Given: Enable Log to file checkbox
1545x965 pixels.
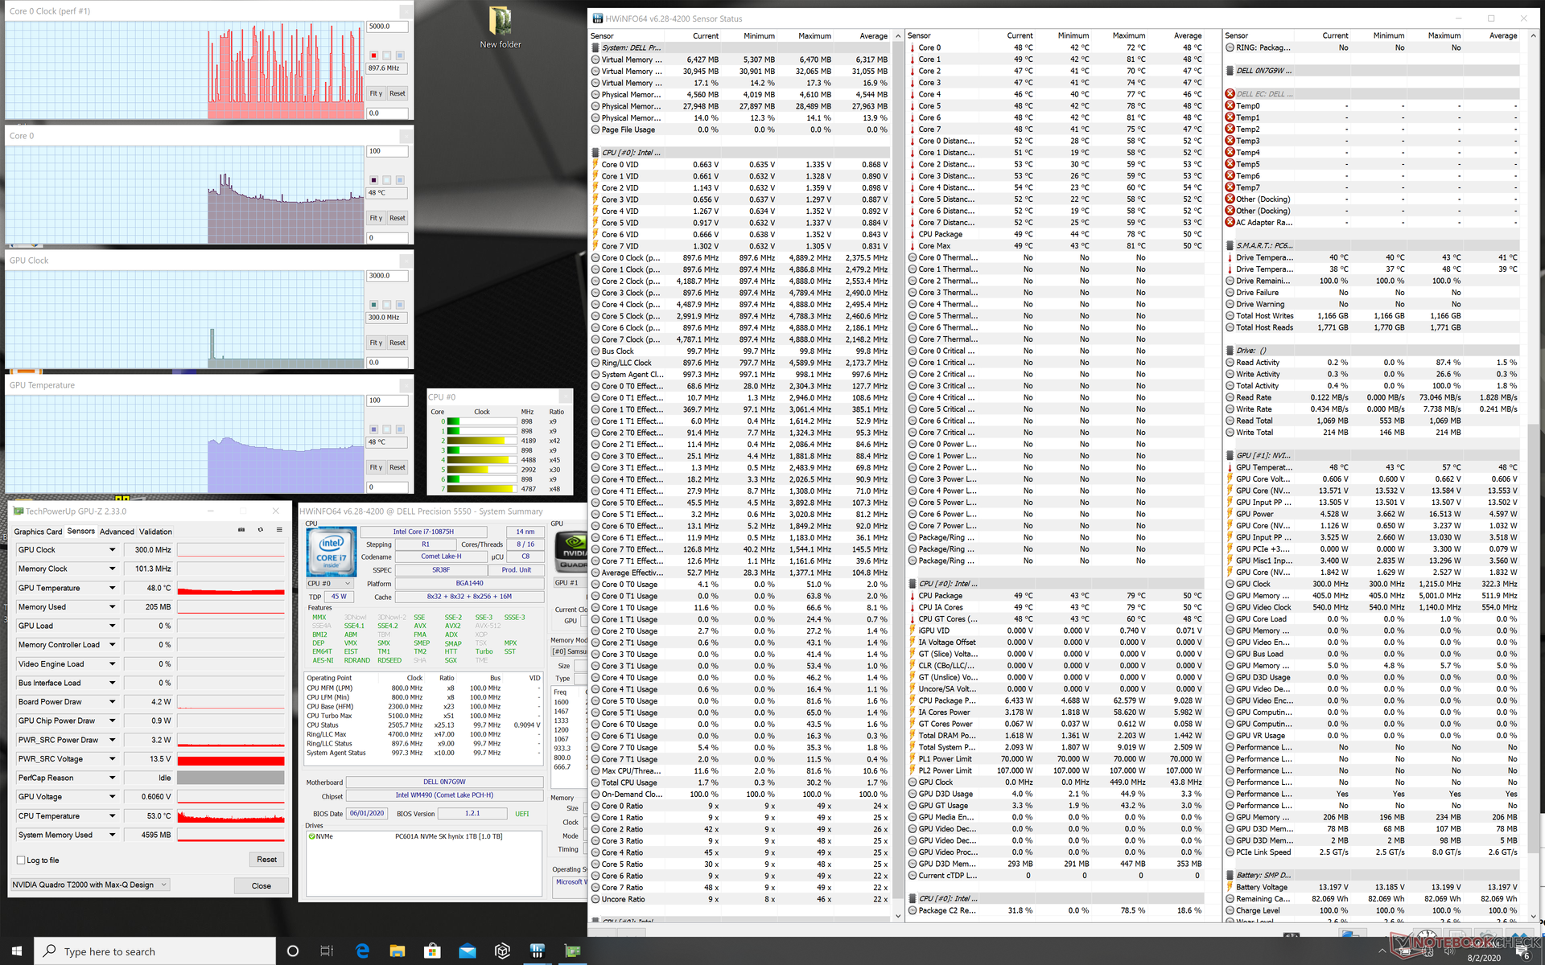Looking at the screenshot, I should (x=22, y=860).
